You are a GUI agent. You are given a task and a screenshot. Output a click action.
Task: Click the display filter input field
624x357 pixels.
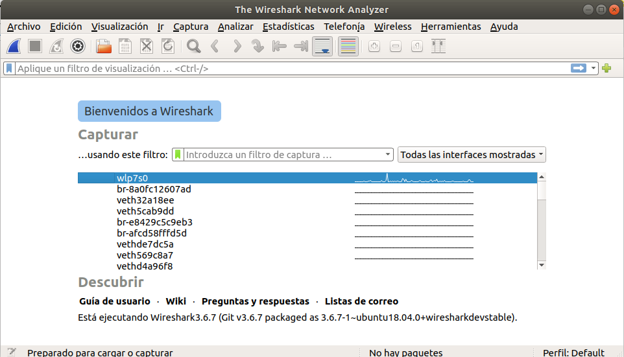(x=293, y=69)
